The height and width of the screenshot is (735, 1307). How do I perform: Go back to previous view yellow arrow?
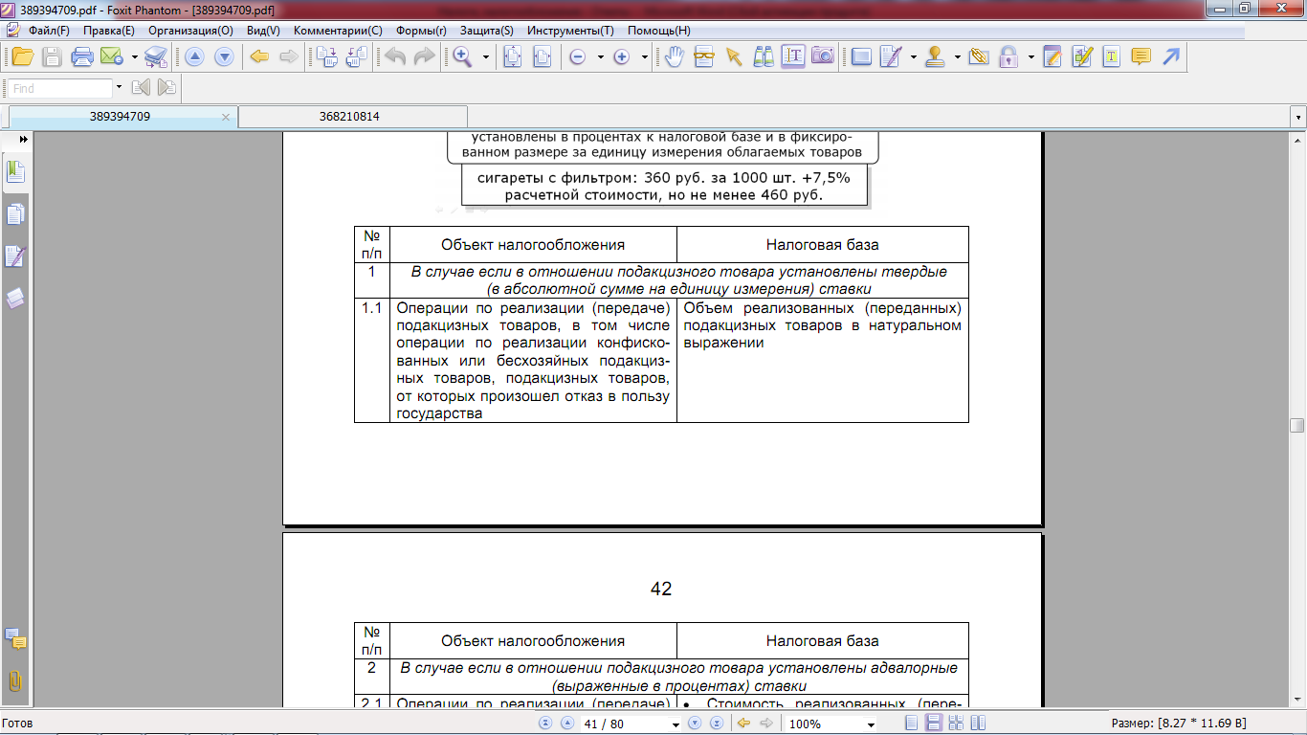tap(258, 56)
